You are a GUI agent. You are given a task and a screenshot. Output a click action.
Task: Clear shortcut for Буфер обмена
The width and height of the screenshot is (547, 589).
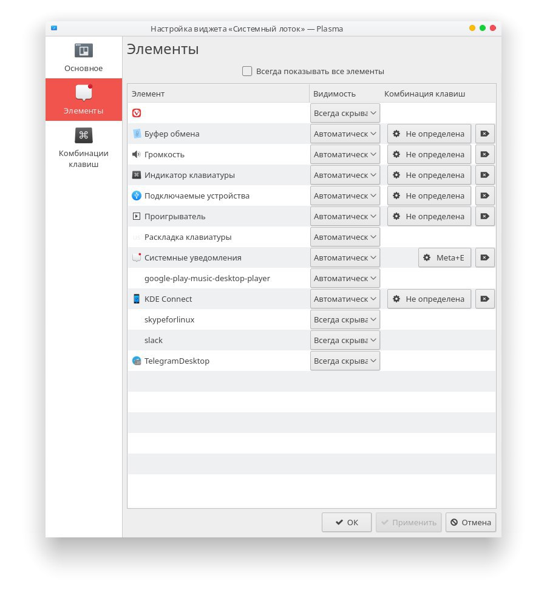coord(484,134)
